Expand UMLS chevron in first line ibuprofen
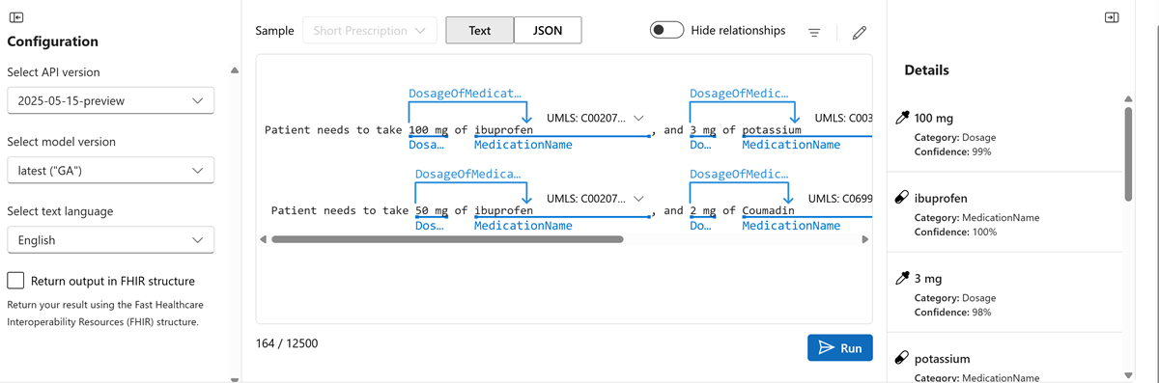This screenshot has width=1159, height=383. pos(637,118)
